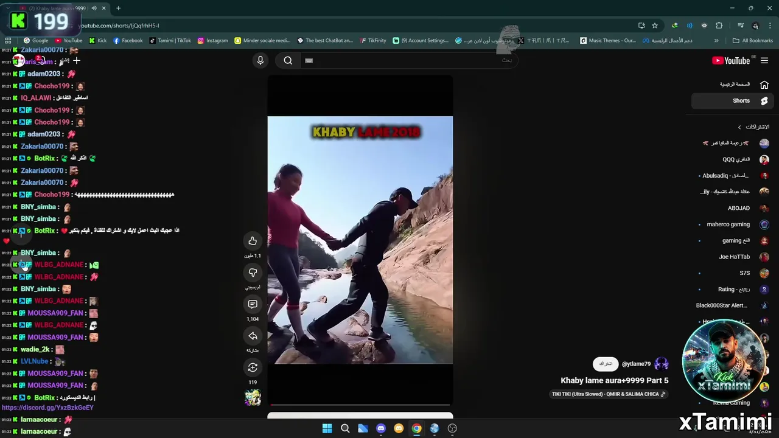Type in the YouTube search field
The width and height of the screenshot is (779, 438).
pyautogui.click(x=408, y=60)
